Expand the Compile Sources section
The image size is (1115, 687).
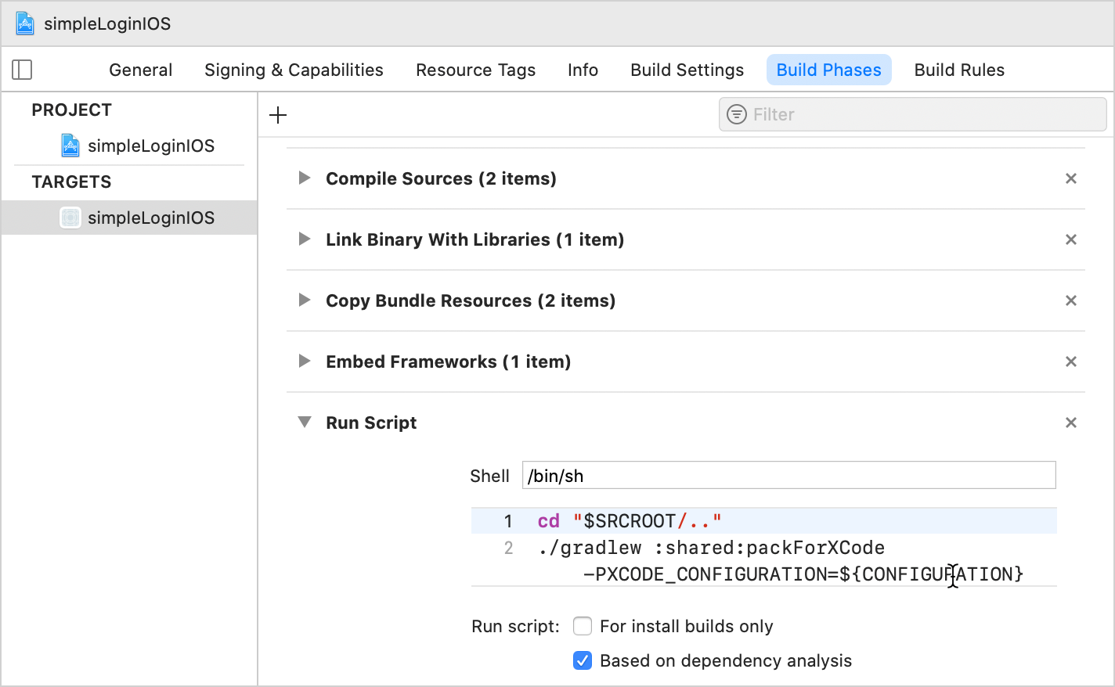pos(305,178)
